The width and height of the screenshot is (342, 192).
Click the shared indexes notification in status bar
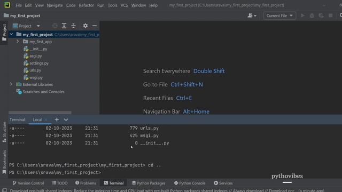[x=167, y=190]
